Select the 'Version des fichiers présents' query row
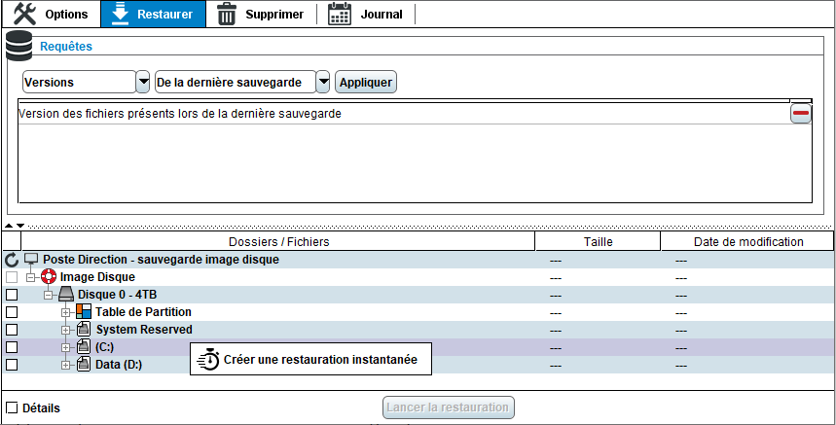 404,114
